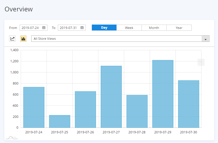The height and width of the screenshot is (143, 218).
Task: Click the shortest bar for 2019-07-25
Action: coord(60,121)
